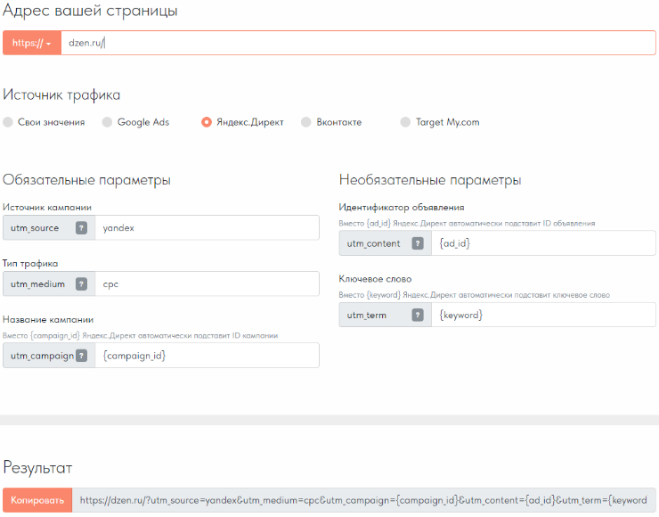Choose Яндекс.Директ as traffic source
The image size is (659, 517).
(x=207, y=122)
